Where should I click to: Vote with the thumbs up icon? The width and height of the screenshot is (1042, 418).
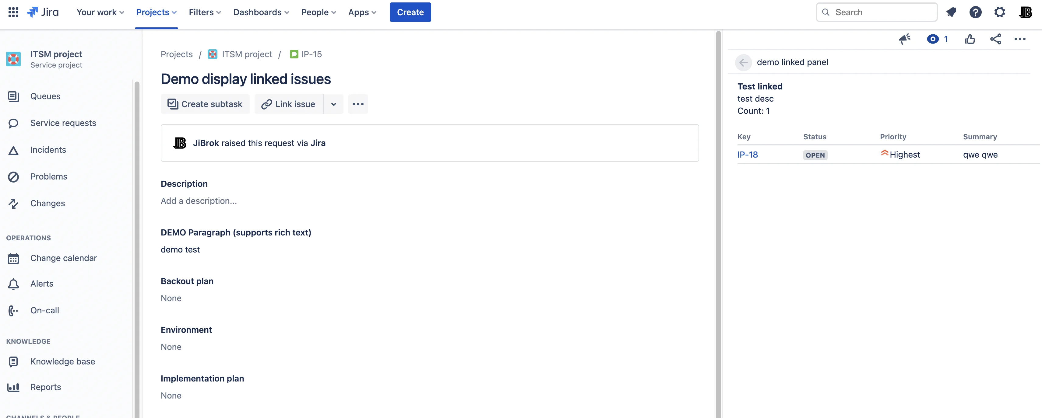click(x=970, y=39)
